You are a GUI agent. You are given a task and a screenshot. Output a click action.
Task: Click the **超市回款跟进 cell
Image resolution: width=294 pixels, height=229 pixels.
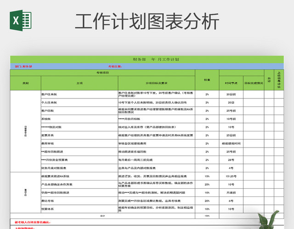click(x=79, y=152)
